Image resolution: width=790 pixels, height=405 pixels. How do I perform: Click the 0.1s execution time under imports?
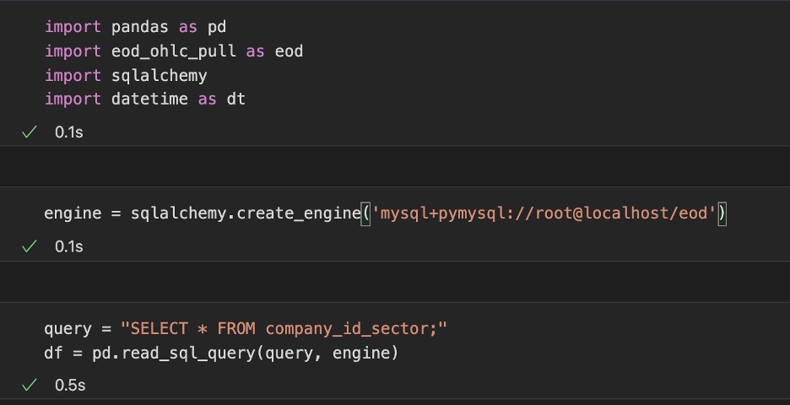[69, 132]
